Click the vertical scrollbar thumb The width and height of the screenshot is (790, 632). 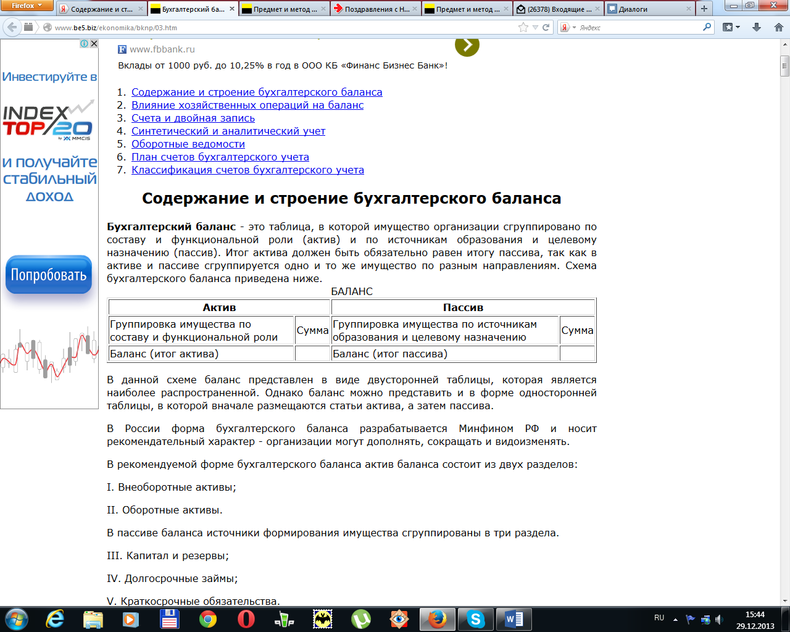pos(784,65)
